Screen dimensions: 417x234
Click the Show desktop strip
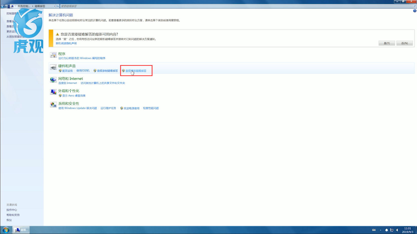tap(416, 230)
